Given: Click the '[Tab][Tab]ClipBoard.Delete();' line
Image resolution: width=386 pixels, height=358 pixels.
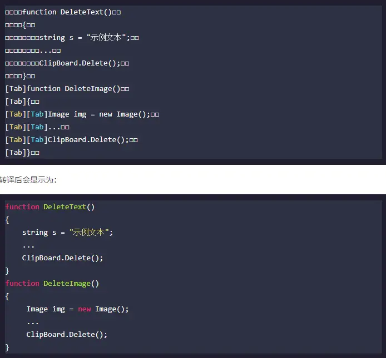Looking at the screenshot, I should 71,140.
